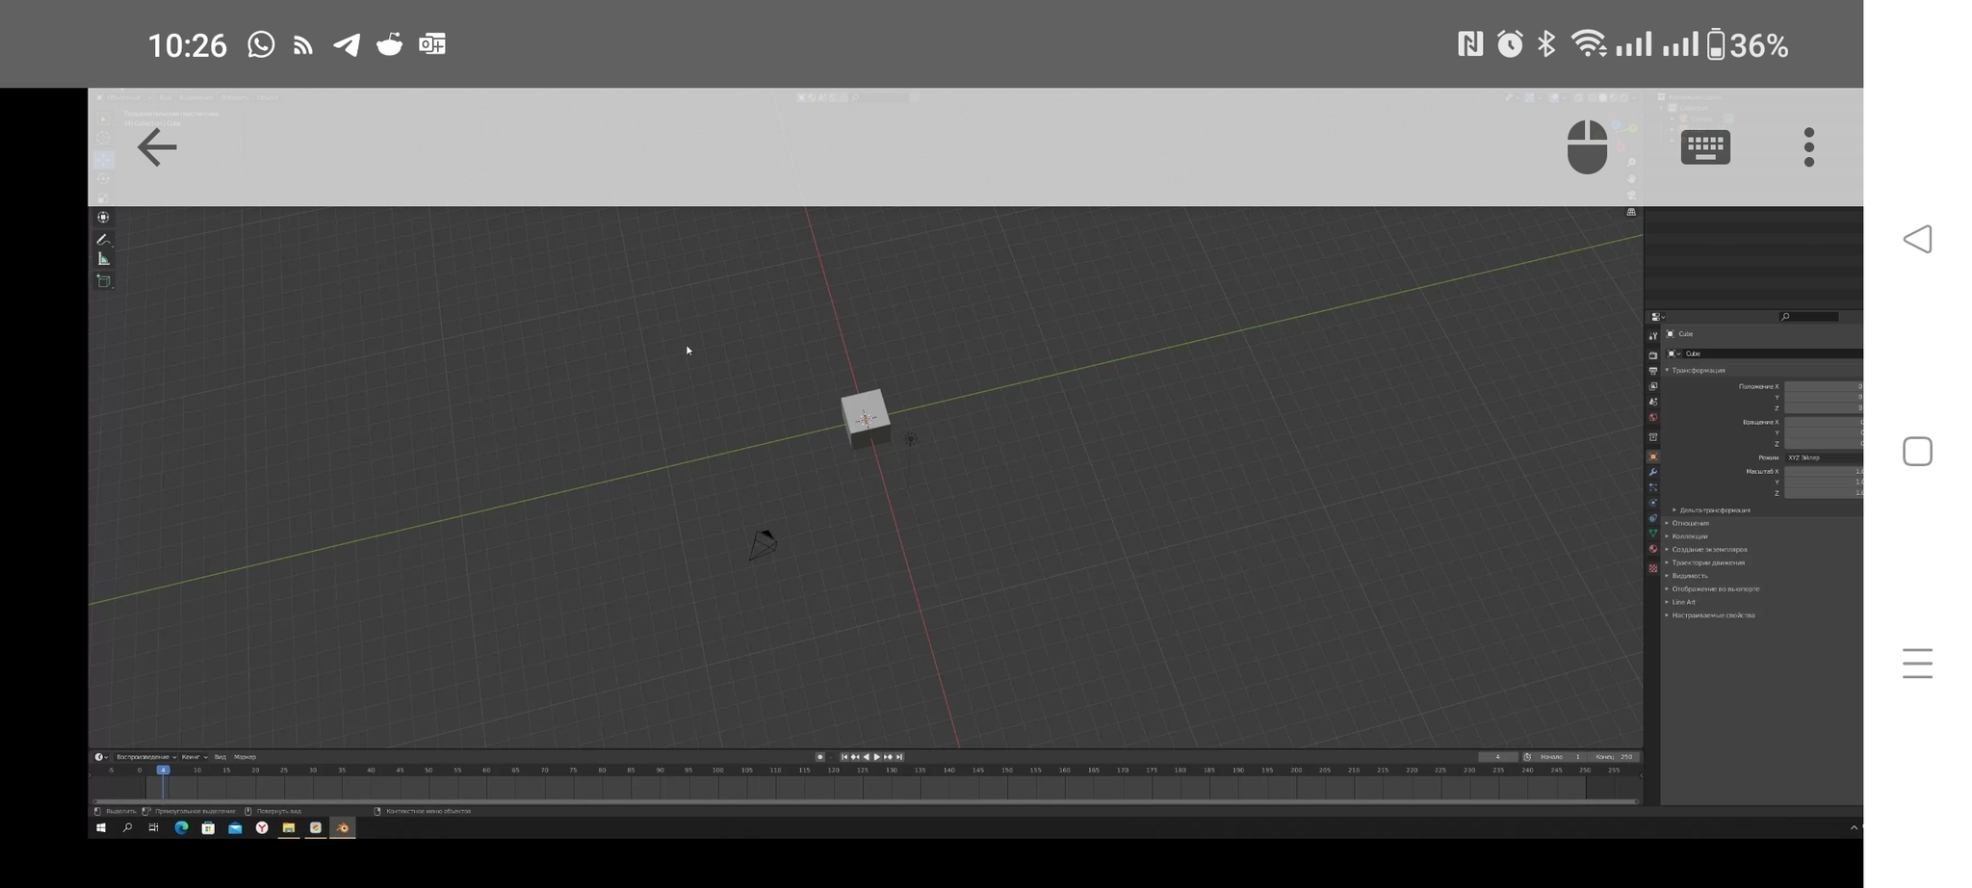Jump to the previous keyframe
1972x888 pixels.
pos(855,757)
